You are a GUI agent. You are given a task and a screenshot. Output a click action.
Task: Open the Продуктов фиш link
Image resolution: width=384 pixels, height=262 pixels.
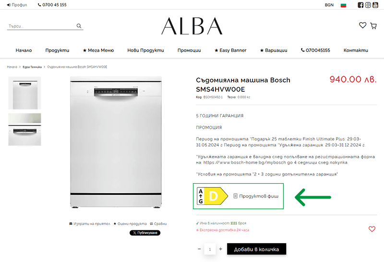[256, 196]
